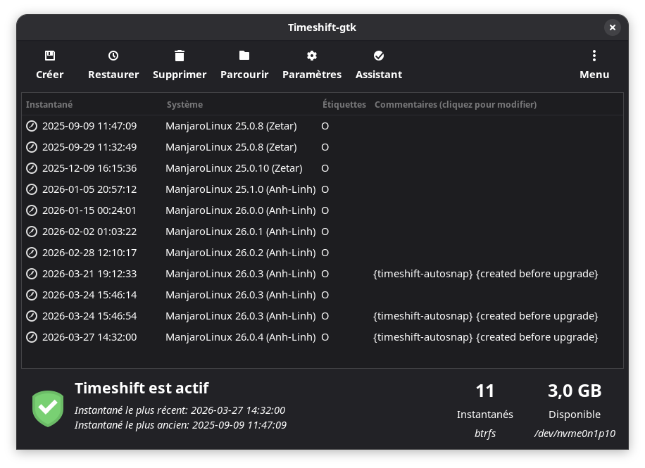Viewport: 645px width, 468px height.
Task: Launch the Assistant checkmark icon
Action: pyautogui.click(x=379, y=56)
